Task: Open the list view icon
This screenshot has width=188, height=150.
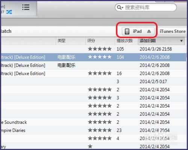Action: pos(26,7)
